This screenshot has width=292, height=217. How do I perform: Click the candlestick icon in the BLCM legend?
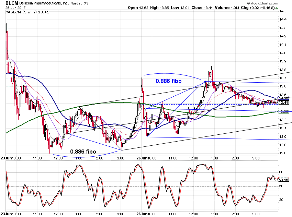tap(8, 12)
